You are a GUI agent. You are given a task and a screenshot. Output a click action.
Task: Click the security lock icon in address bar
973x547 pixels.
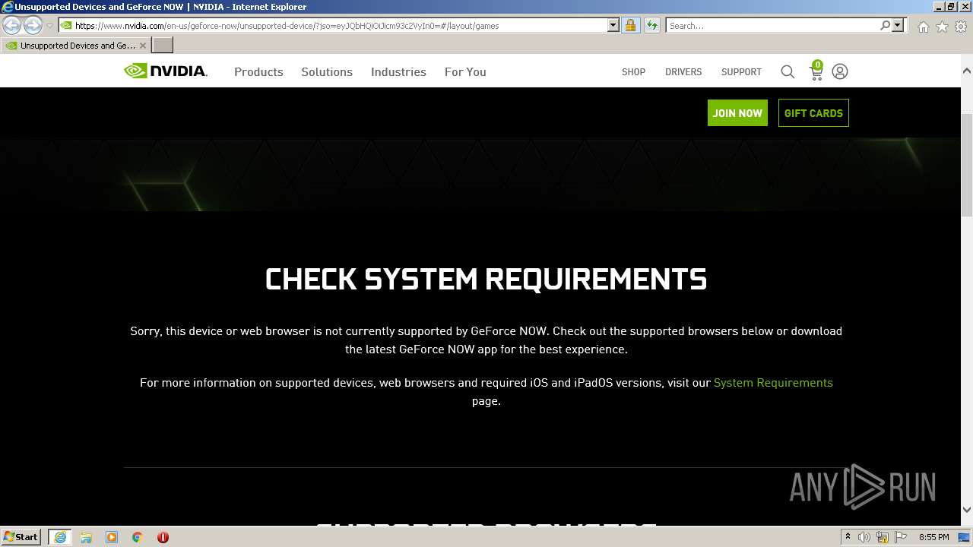point(630,25)
